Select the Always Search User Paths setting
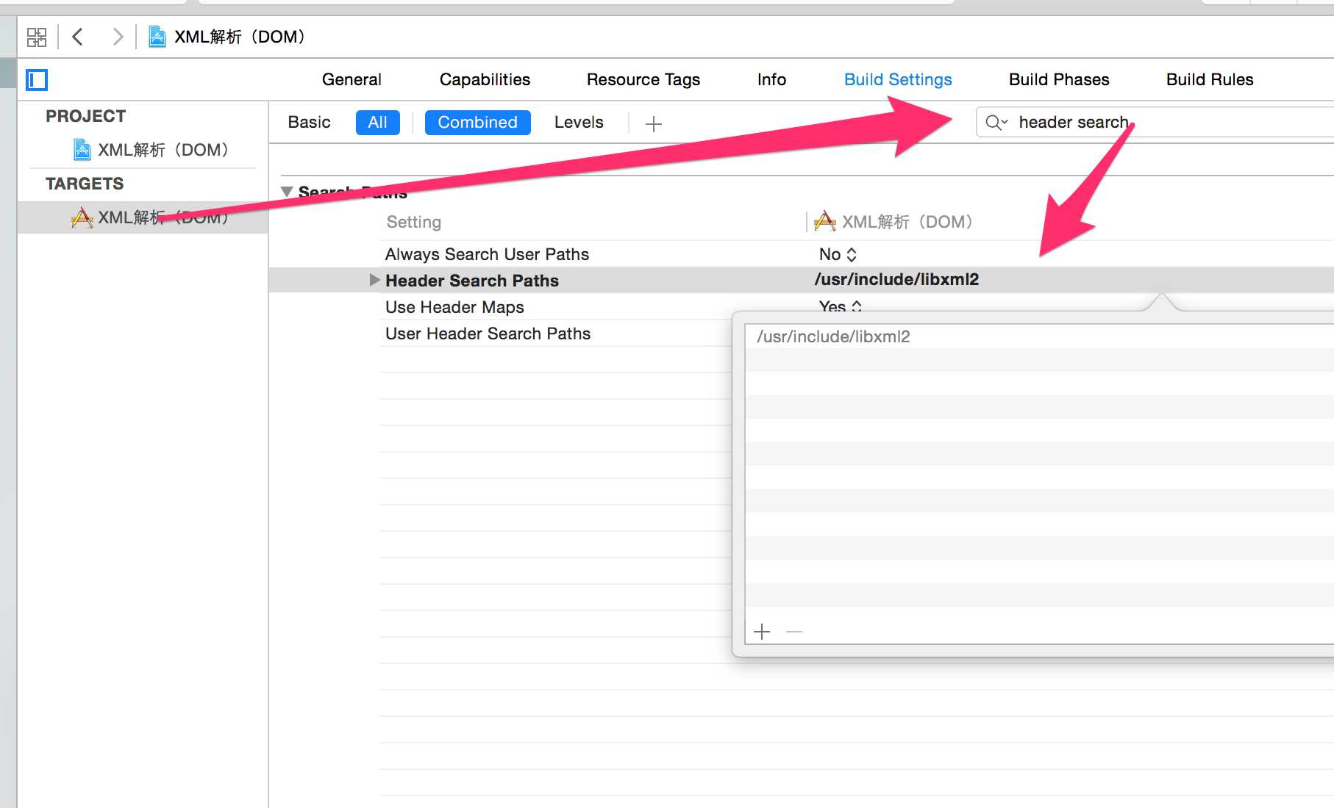Image resolution: width=1334 pixels, height=808 pixels. 487,254
